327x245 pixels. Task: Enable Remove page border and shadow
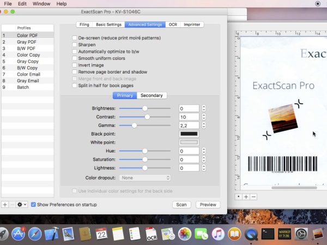coord(75,72)
